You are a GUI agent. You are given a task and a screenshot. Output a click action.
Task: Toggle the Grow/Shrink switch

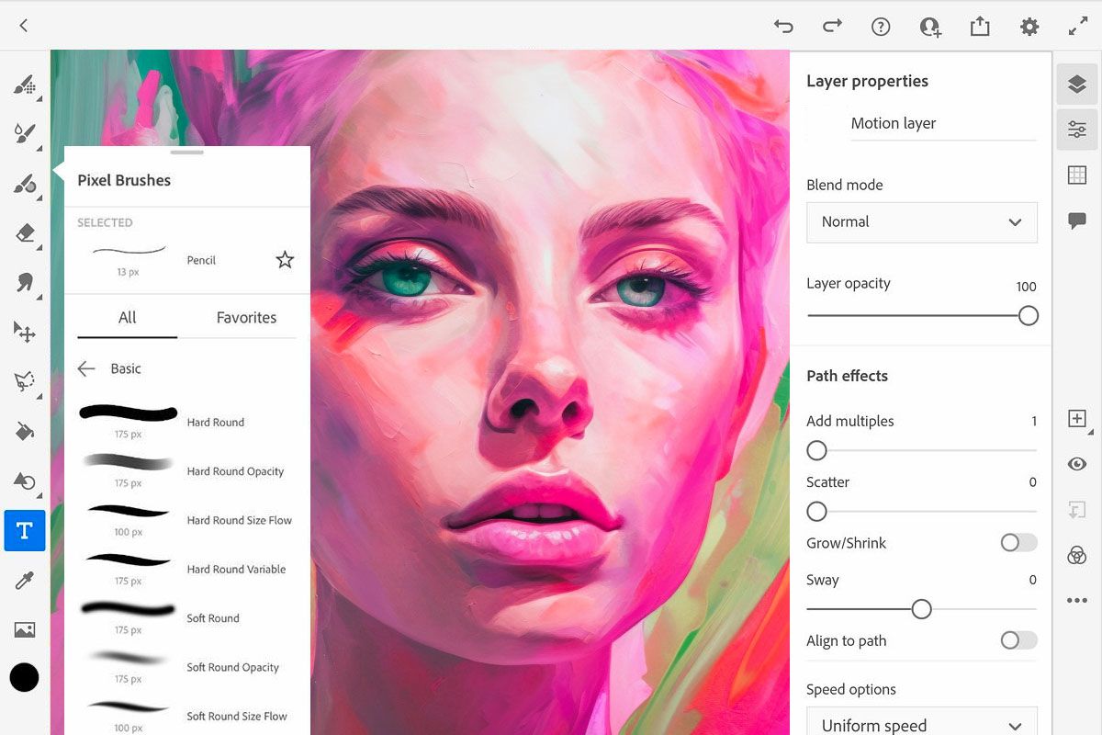tap(1018, 543)
